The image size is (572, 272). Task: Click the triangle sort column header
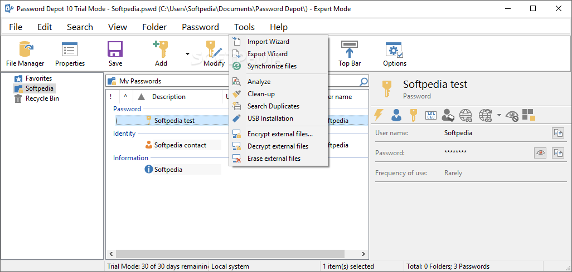[142, 96]
